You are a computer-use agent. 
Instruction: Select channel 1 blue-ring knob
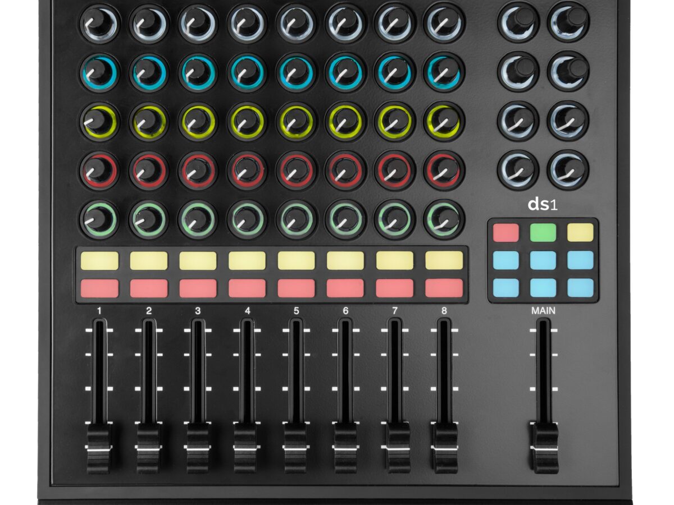[100, 72]
